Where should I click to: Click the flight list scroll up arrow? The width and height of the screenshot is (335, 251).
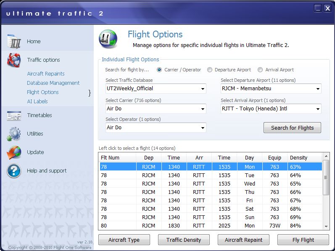(x=326, y=156)
